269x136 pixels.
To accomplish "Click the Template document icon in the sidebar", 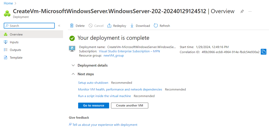I will [6, 58].
